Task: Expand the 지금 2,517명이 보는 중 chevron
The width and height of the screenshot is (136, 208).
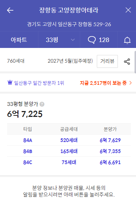Action: pos(130,83)
